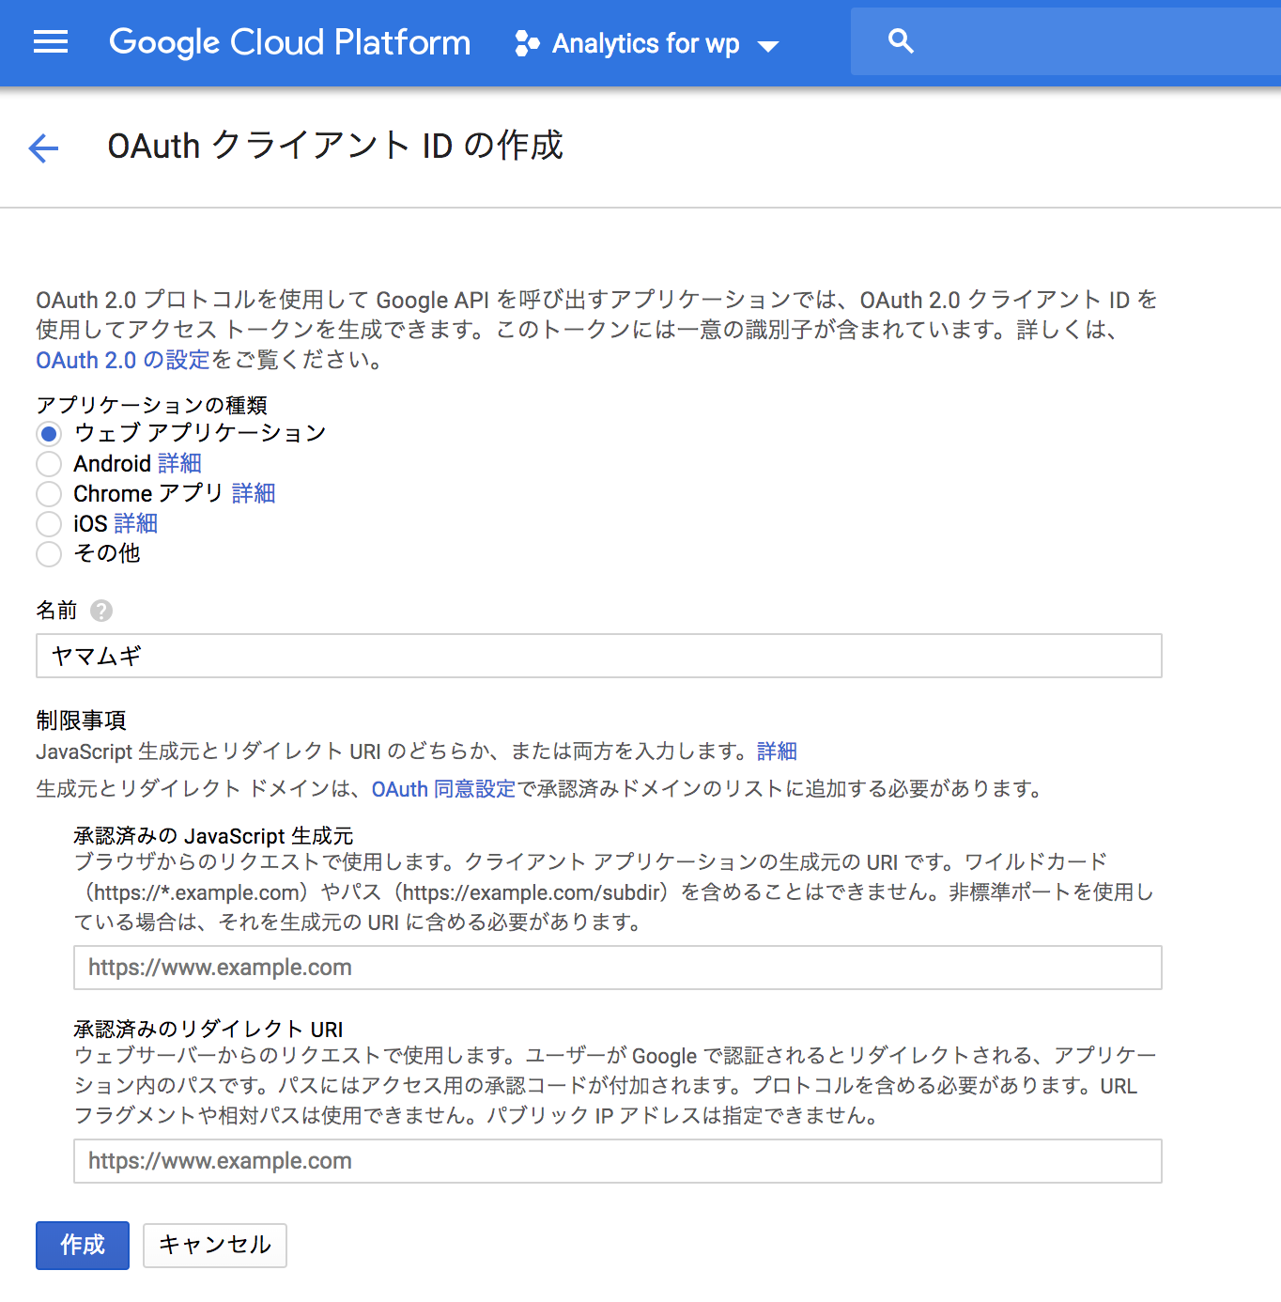Select the ウェブ アプリケーション radio button
The image size is (1281, 1302).
pos(49,434)
